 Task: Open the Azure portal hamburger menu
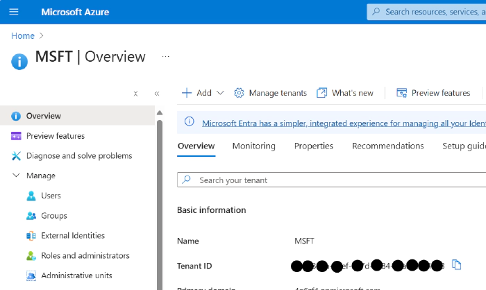click(x=14, y=12)
